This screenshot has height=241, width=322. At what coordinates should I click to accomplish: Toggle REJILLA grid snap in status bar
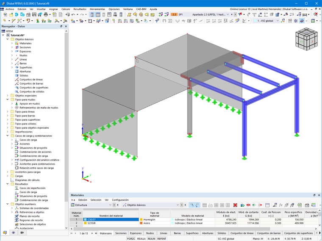click(x=141, y=239)
